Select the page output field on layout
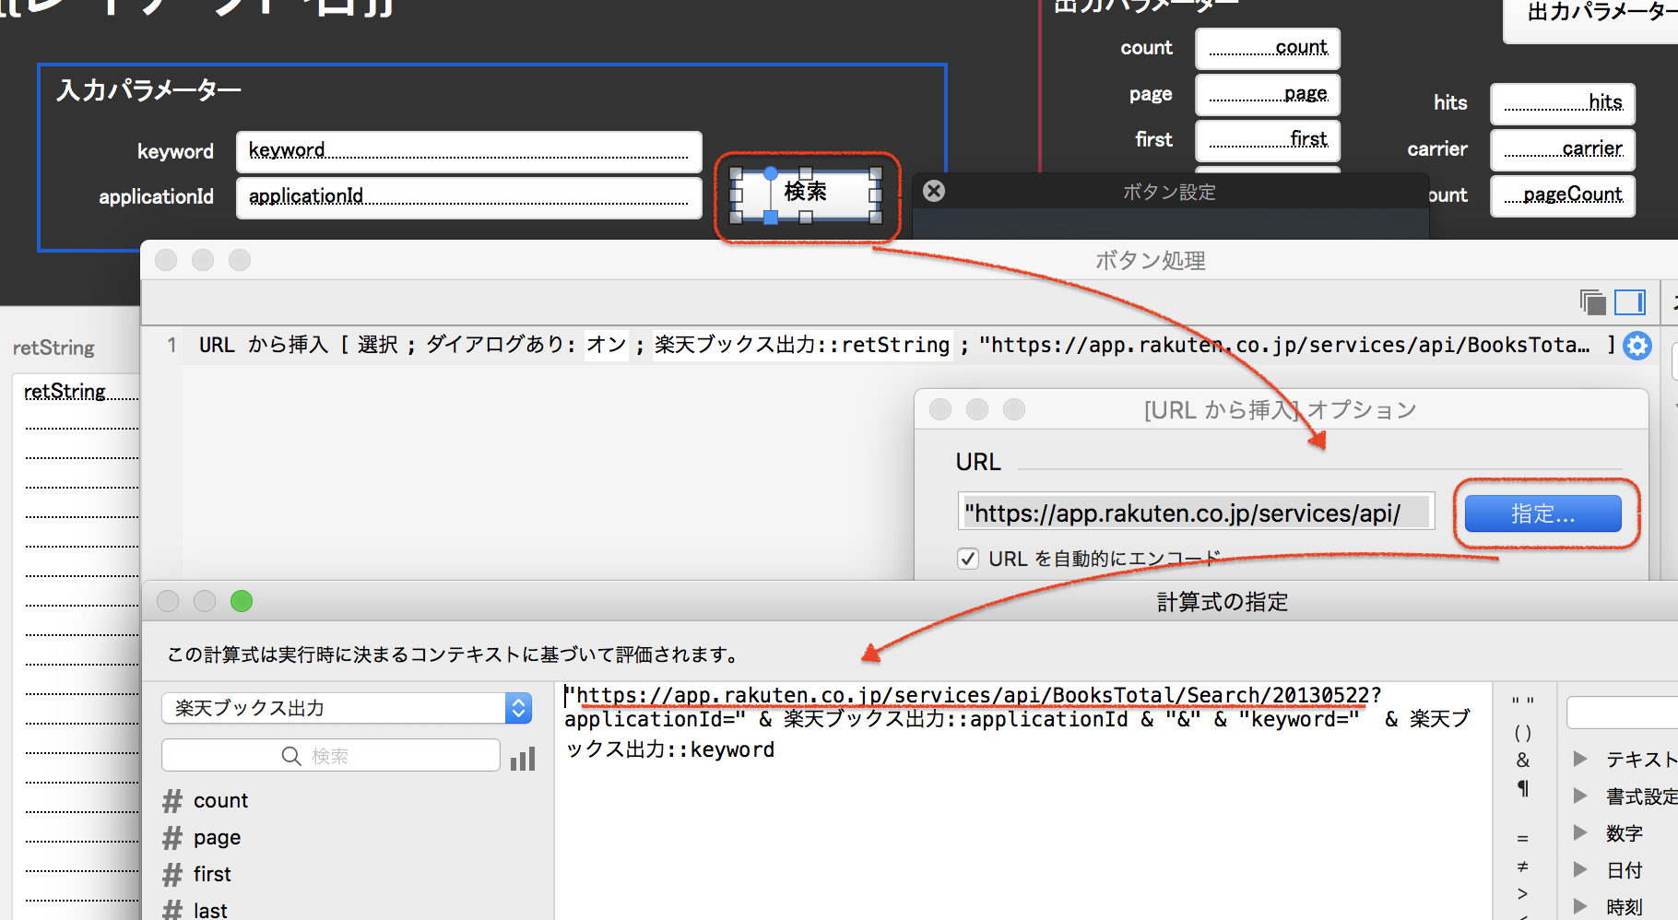Screen dimensions: 1678x920 coord(1268,95)
